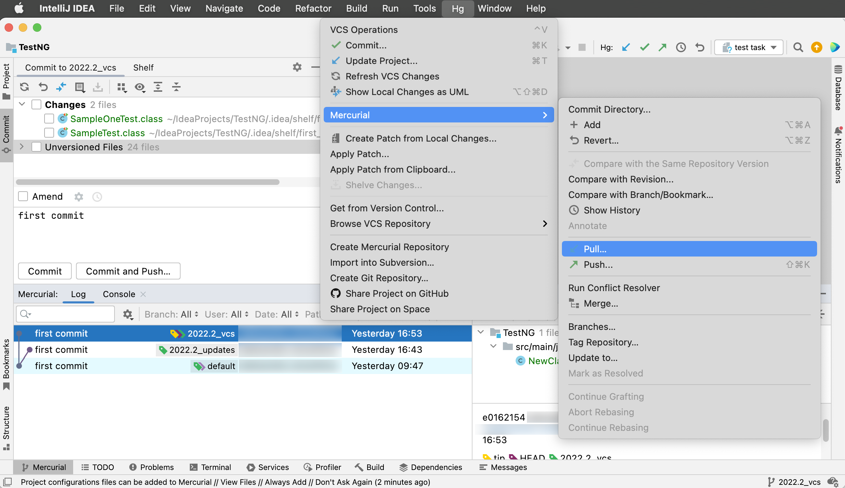This screenshot has width=845, height=488.
Task: Select the Commit and Push button
Action: click(x=128, y=271)
